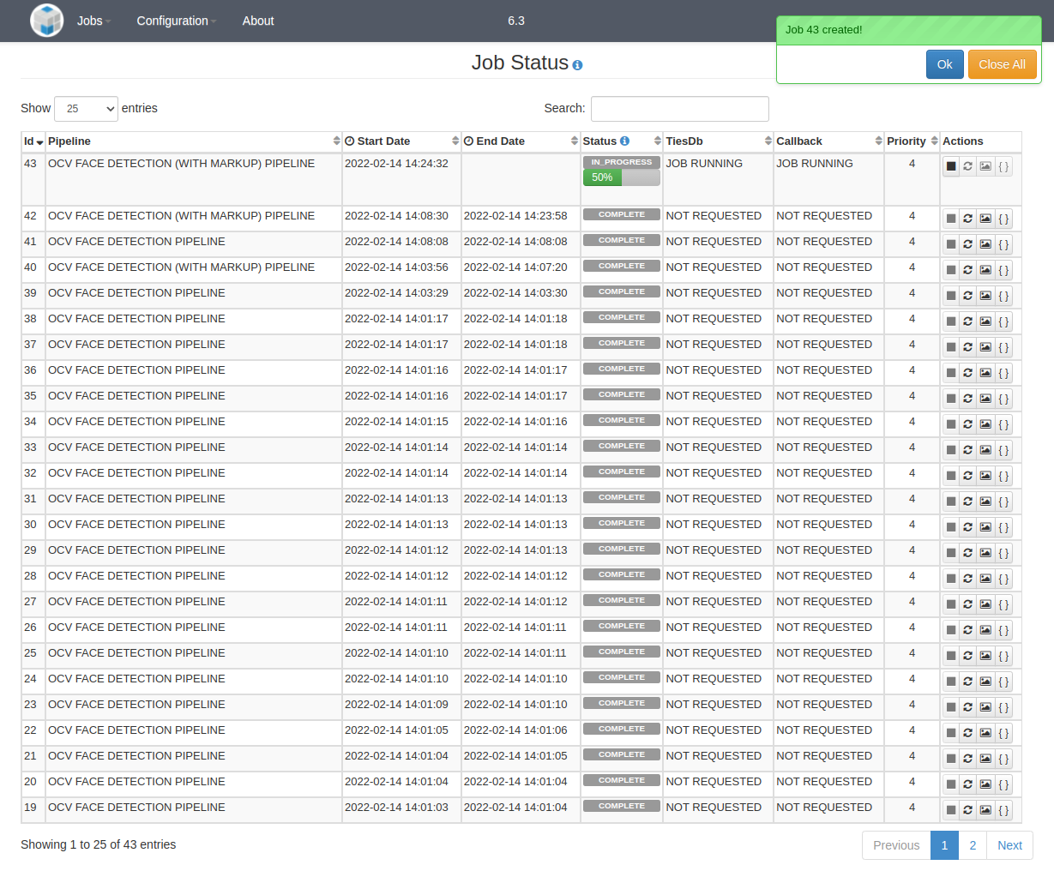Click Ok in the Job 43 created notification
The width and height of the screenshot is (1054, 883).
pyautogui.click(x=945, y=64)
